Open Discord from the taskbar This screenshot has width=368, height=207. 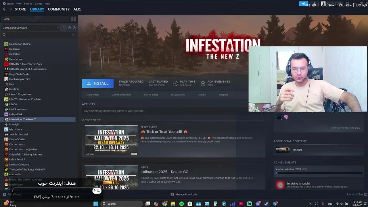pos(258,204)
